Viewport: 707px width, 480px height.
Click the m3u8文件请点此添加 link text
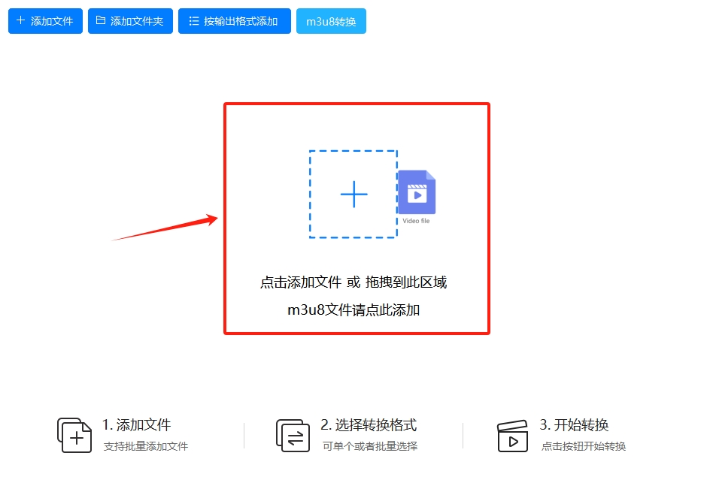pos(353,309)
